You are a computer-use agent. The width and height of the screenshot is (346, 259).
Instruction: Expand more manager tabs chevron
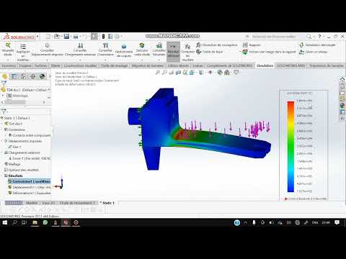pyautogui.click(x=50, y=76)
